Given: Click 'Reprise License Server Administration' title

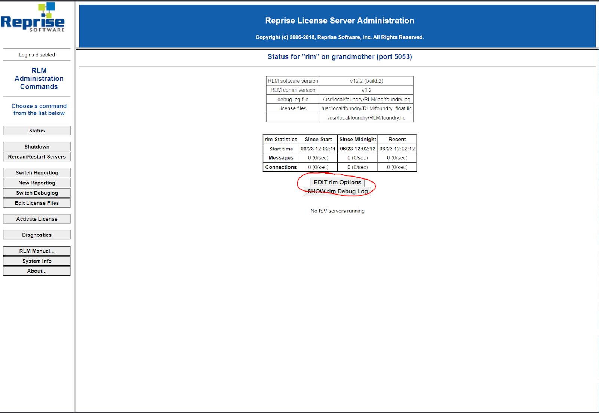Looking at the screenshot, I should [340, 21].
